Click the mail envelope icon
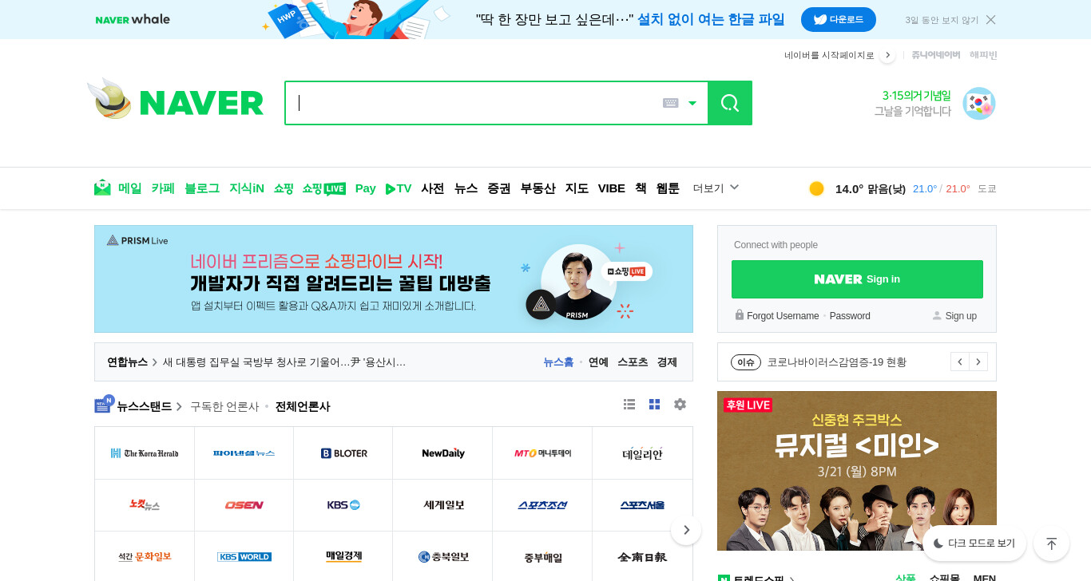Image resolution: width=1091 pixels, height=581 pixels. tap(102, 188)
